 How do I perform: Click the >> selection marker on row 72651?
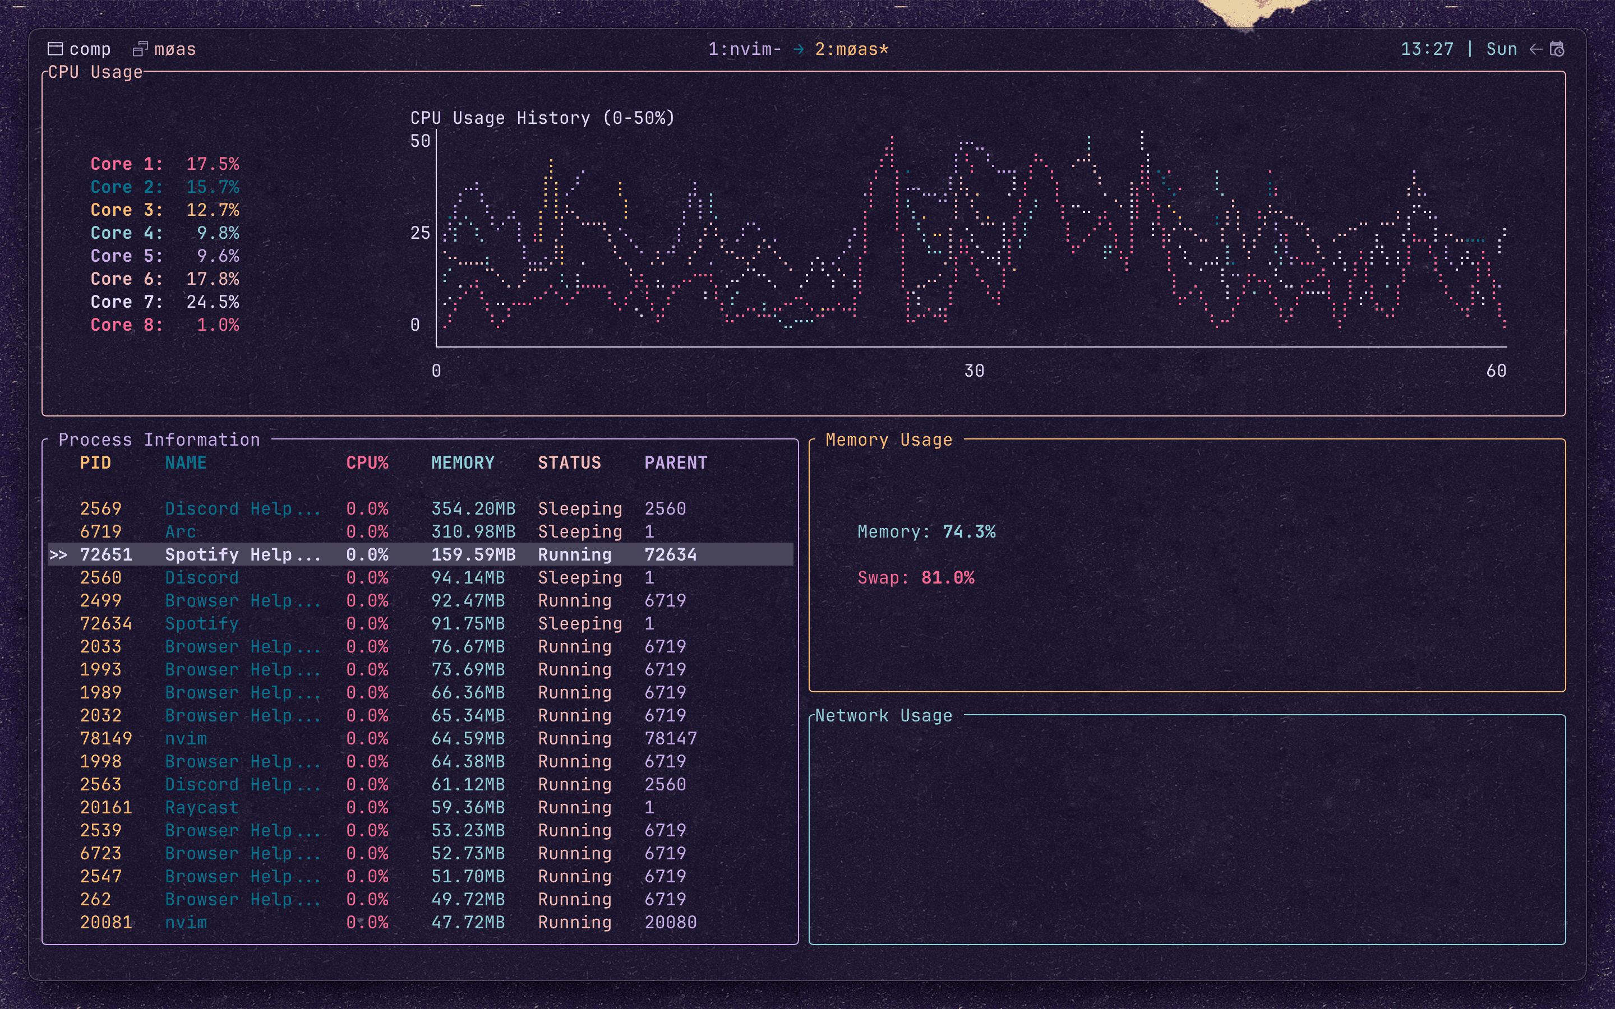58,554
